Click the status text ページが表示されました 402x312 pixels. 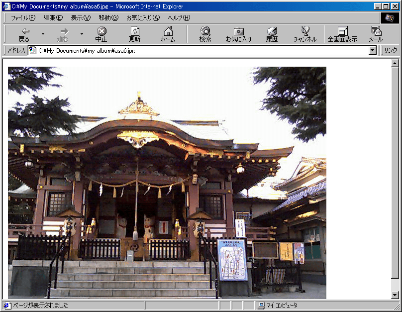40,306
